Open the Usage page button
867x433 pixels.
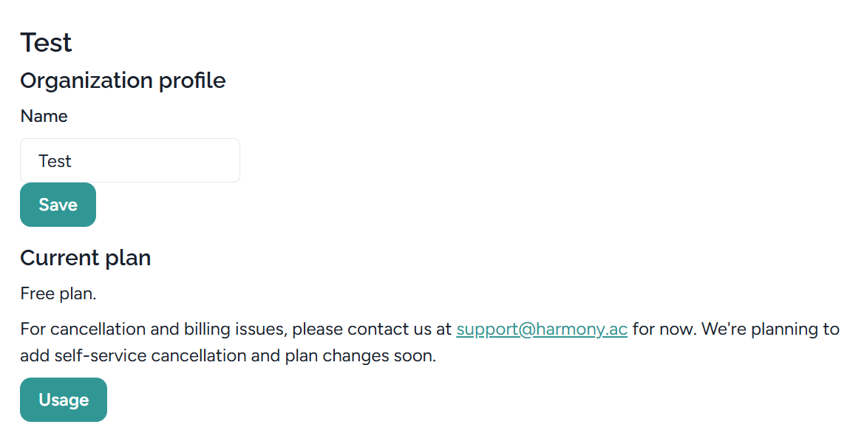64,400
